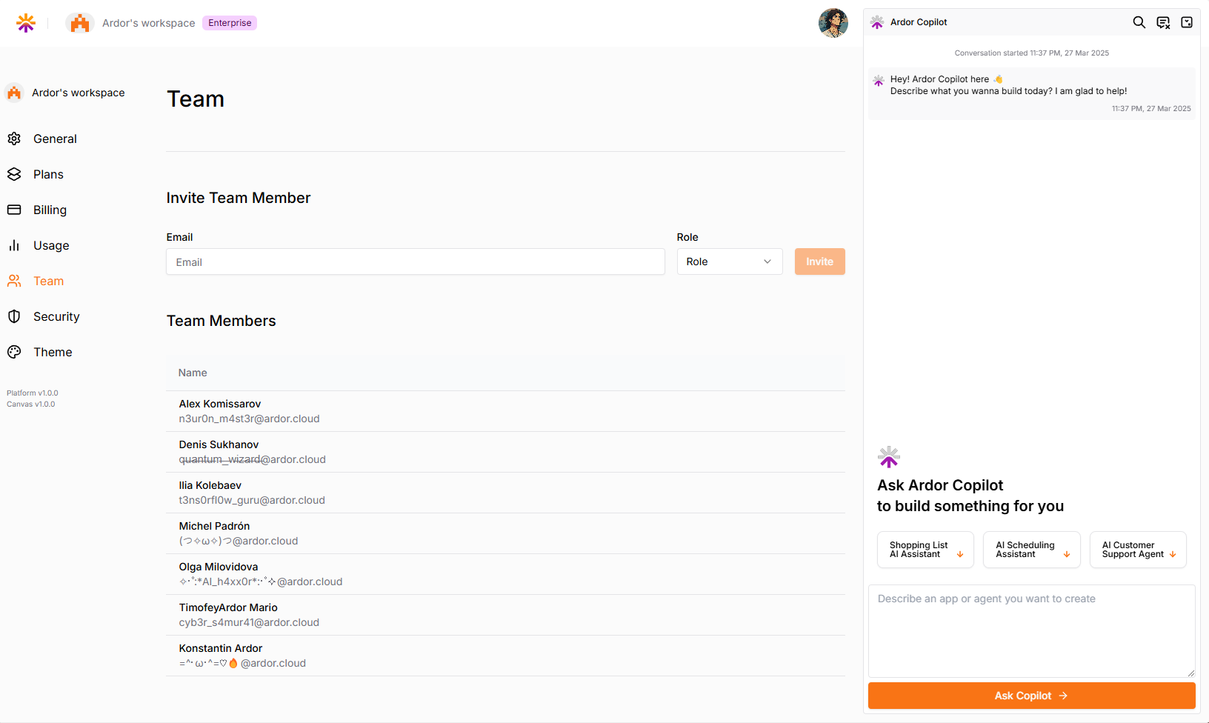Focus the Email input field
Image resolution: width=1209 pixels, height=723 pixels.
click(x=416, y=261)
